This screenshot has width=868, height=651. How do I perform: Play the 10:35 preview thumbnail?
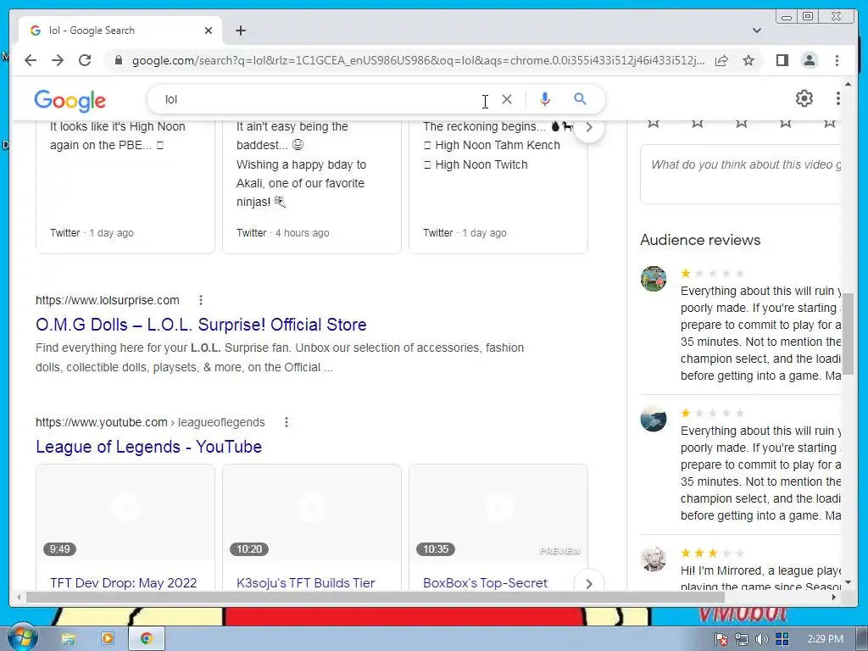coord(498,513)
